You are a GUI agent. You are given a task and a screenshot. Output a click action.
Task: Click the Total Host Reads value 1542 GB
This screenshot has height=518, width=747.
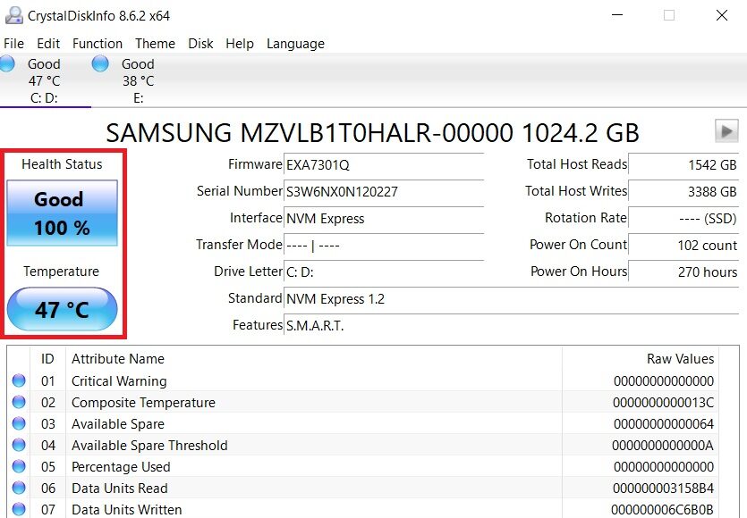683,165
